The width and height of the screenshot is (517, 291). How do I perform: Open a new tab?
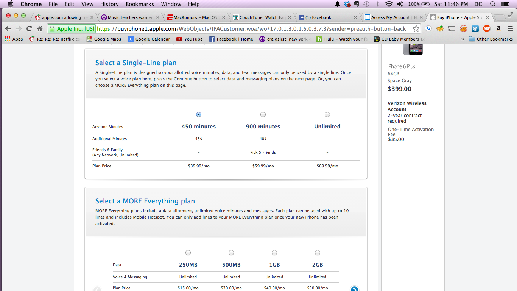tap(500, 17)
